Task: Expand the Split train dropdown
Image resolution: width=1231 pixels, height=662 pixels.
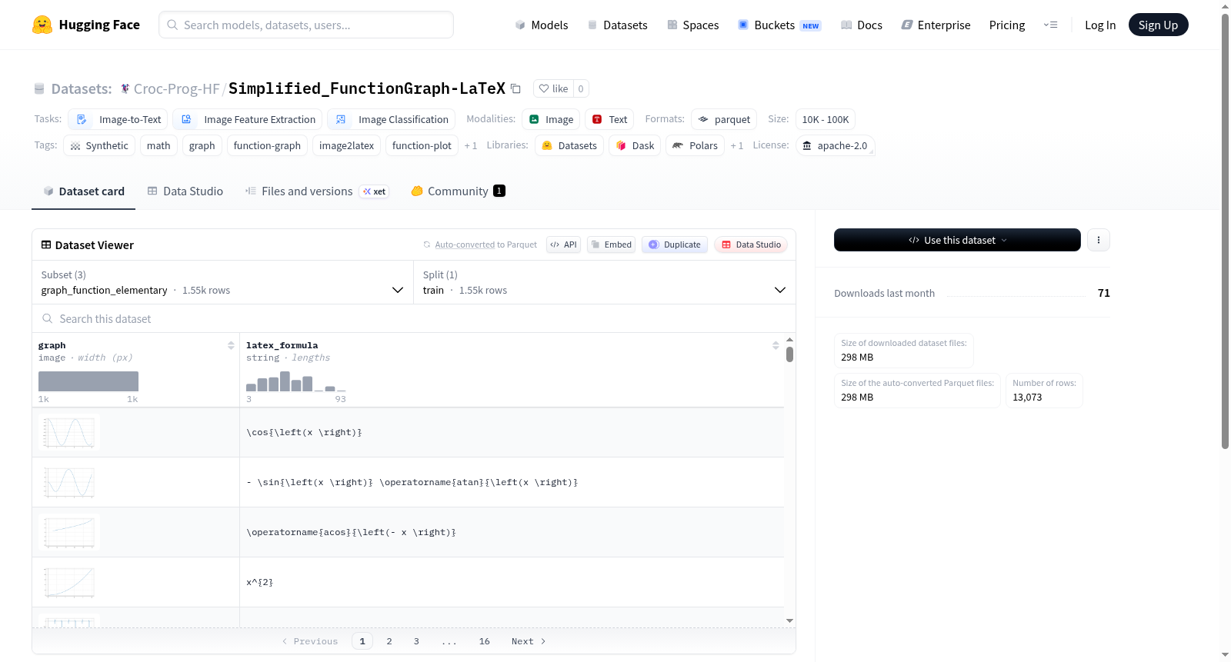Action: coord(605,282)
